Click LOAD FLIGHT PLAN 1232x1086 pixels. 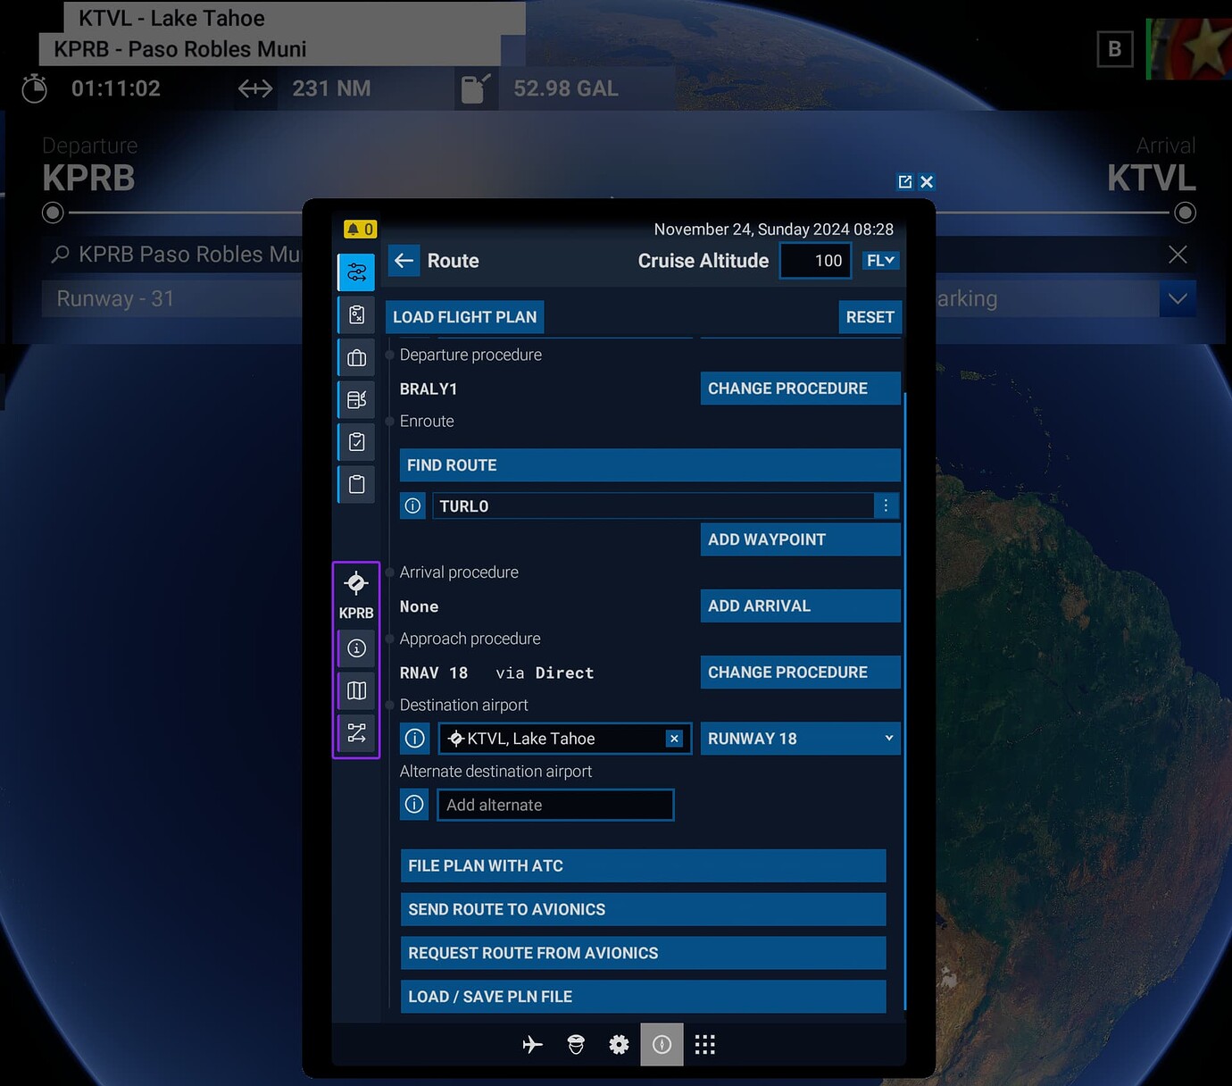point(464,317)
